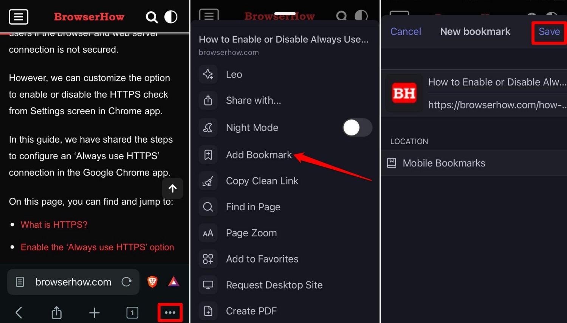Choose Copy Clean Link
This screenshot has width=567, height=323.
coord(285,181)
